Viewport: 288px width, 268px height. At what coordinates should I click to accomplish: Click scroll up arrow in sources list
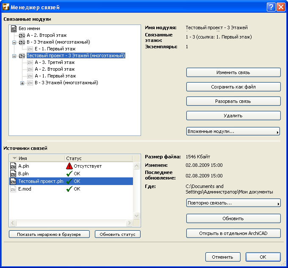(x=136, y=166)
